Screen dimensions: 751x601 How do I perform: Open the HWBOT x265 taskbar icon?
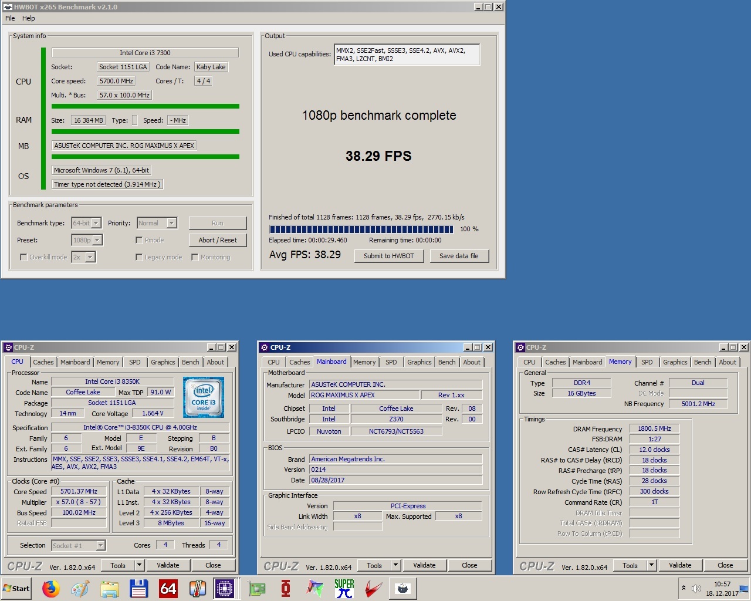click(x=403, y=589)
